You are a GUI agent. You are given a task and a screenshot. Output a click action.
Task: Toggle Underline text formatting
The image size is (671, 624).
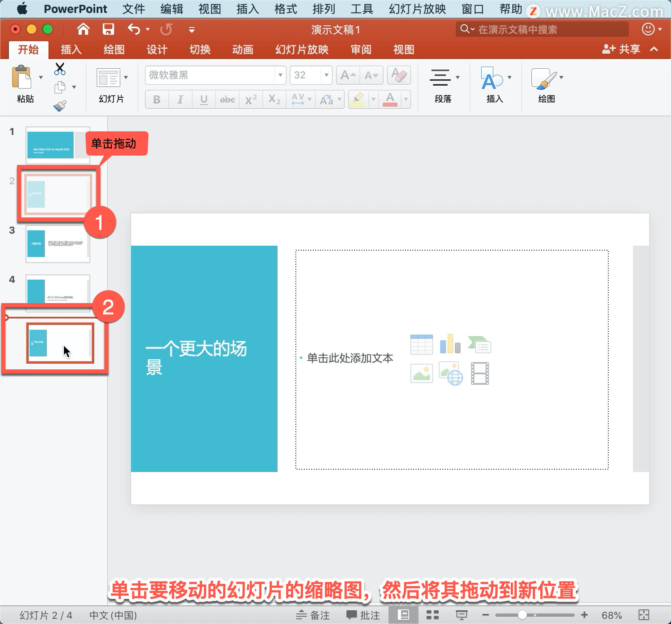pyautogui.click(x=204, y=99)
